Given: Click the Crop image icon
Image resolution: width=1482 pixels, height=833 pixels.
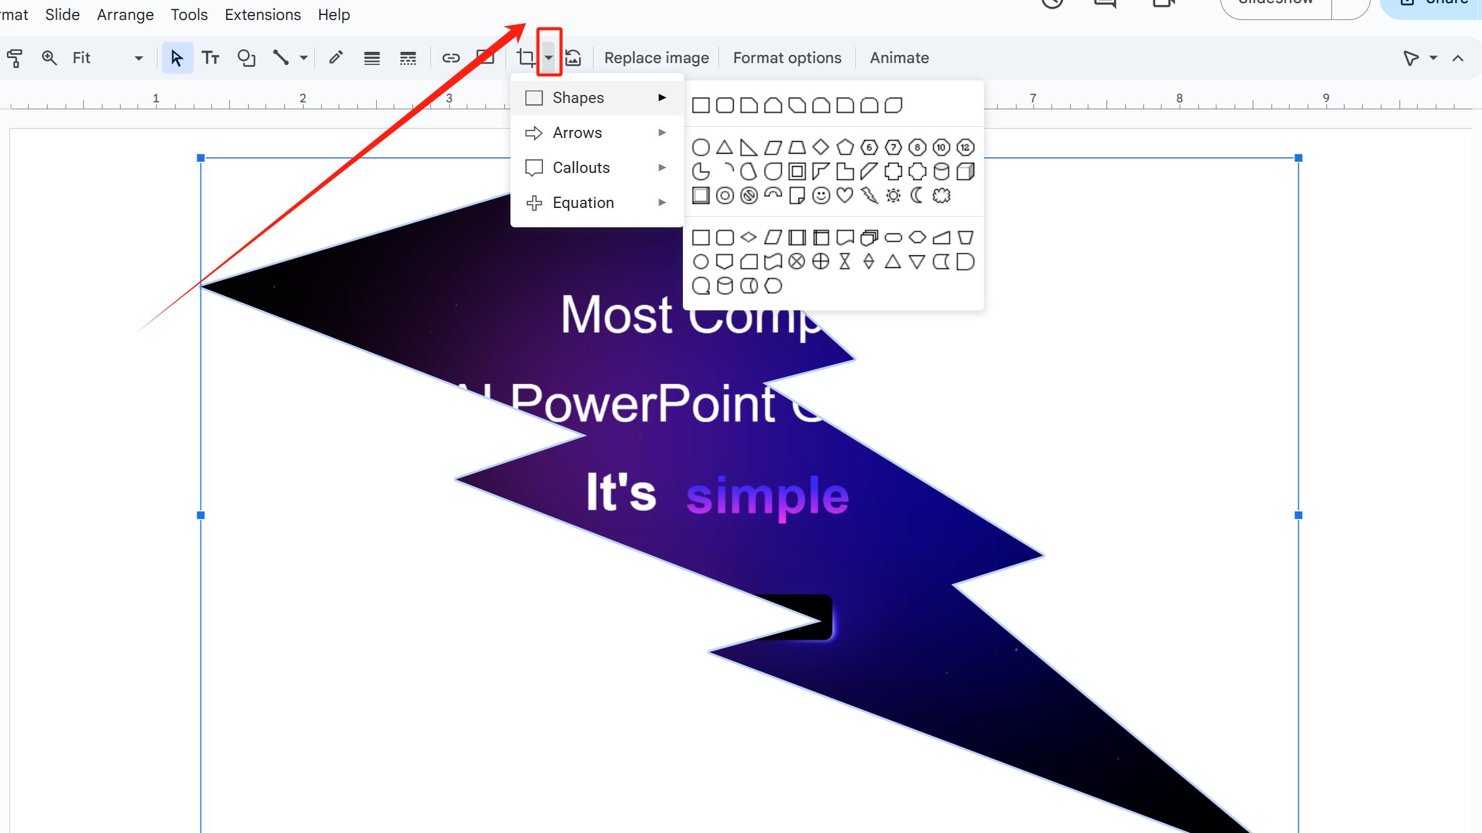Looking at the screenshot, I should pos(526,58).
